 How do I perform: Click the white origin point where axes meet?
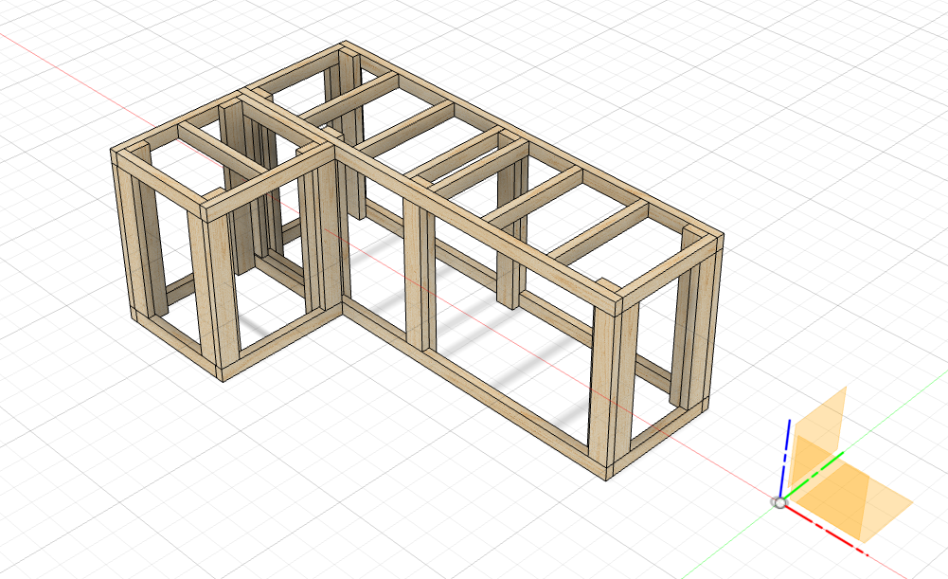pos(780,503)
